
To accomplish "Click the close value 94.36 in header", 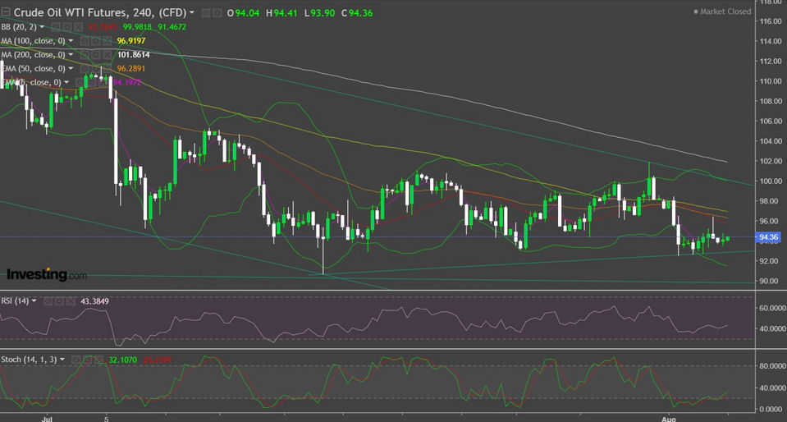I will [x=360, y=13].
